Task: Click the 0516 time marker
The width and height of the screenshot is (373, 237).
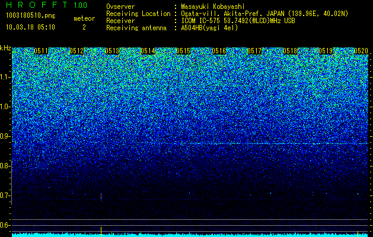Action: [219, 51]
